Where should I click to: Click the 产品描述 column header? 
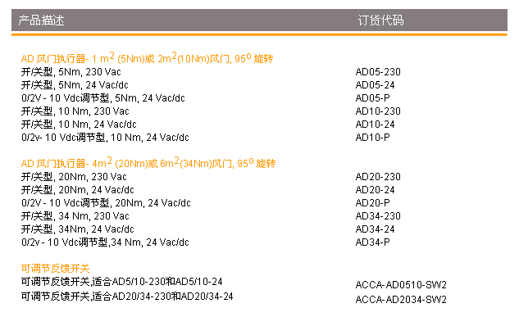(41, 20)
